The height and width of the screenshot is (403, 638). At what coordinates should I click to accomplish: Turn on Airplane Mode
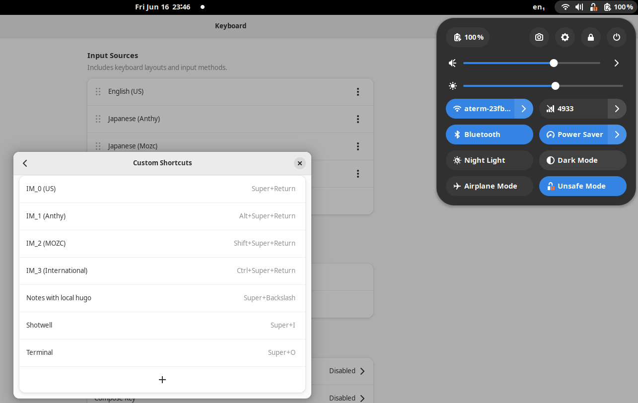click(489, 186)
